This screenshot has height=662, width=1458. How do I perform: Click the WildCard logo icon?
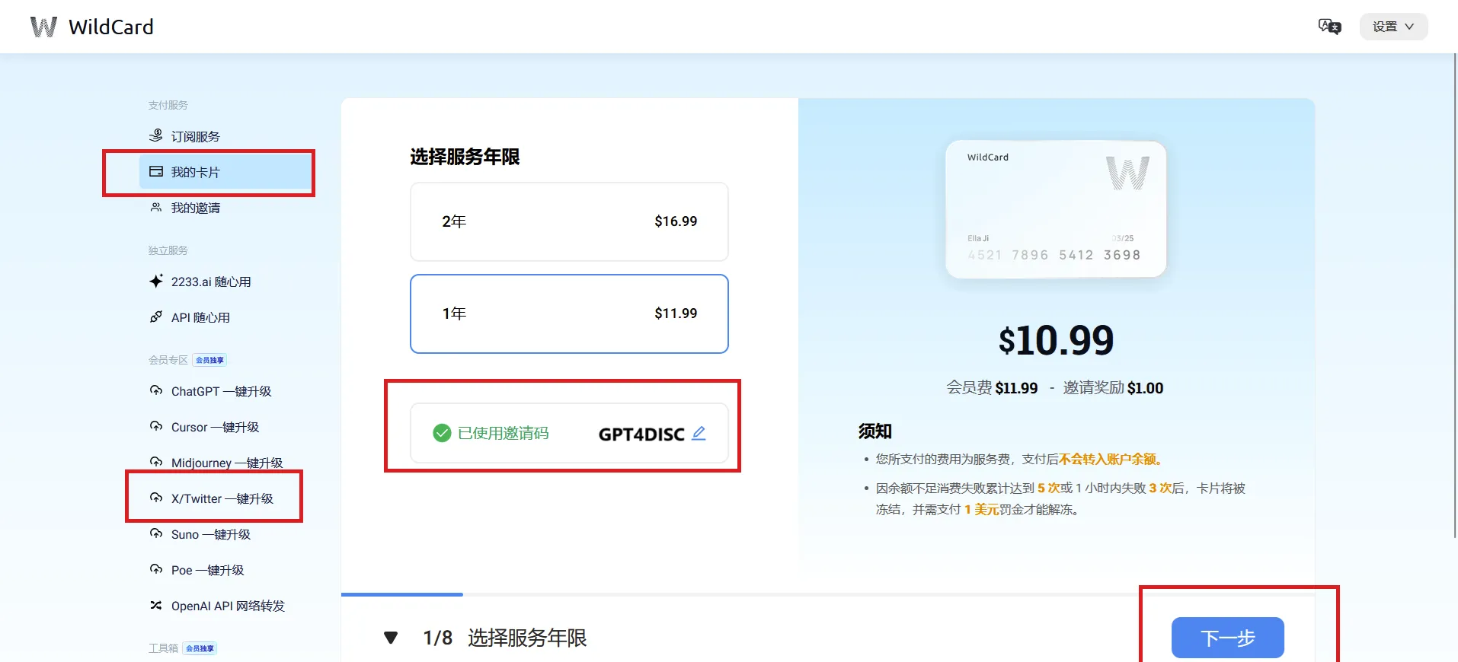coord(43,27)
